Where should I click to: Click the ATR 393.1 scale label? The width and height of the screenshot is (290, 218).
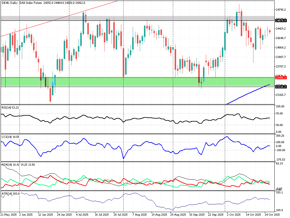coord(278,193)
